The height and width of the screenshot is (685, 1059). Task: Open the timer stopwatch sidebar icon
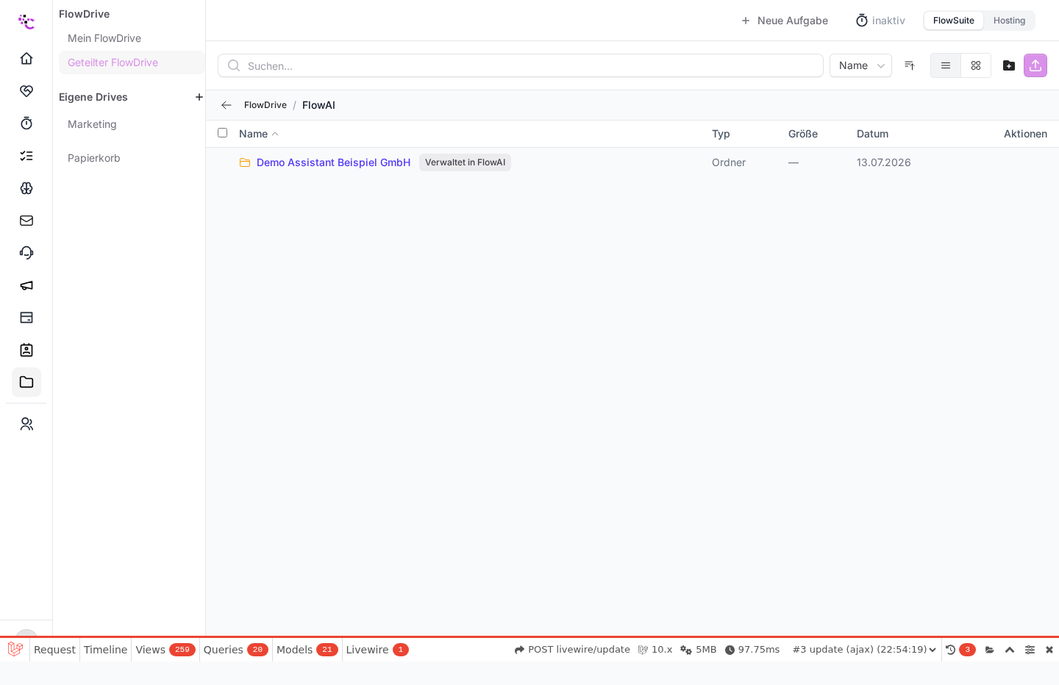tap(26, 123)
